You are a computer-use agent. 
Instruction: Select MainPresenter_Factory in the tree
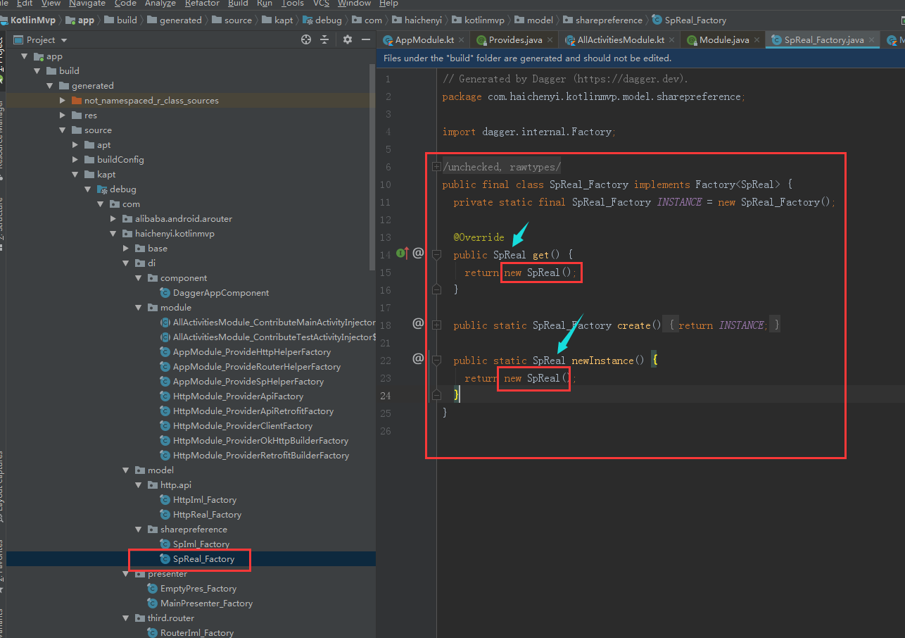pos(206,603)
